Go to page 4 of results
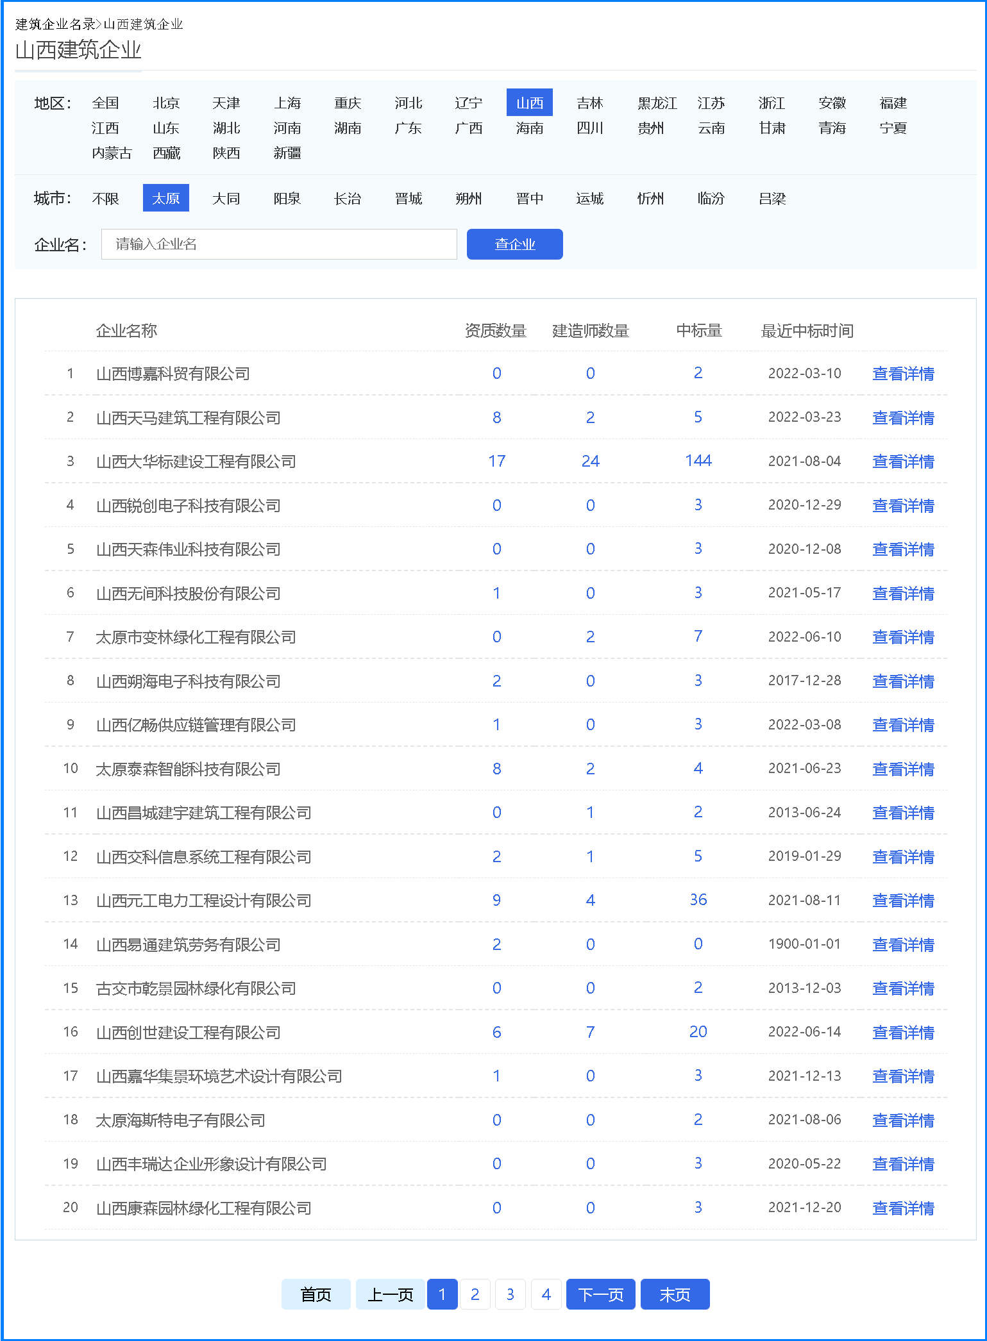Image resolution: width=987 pixels, height=1341 pixels. [x=546, y=1294]
